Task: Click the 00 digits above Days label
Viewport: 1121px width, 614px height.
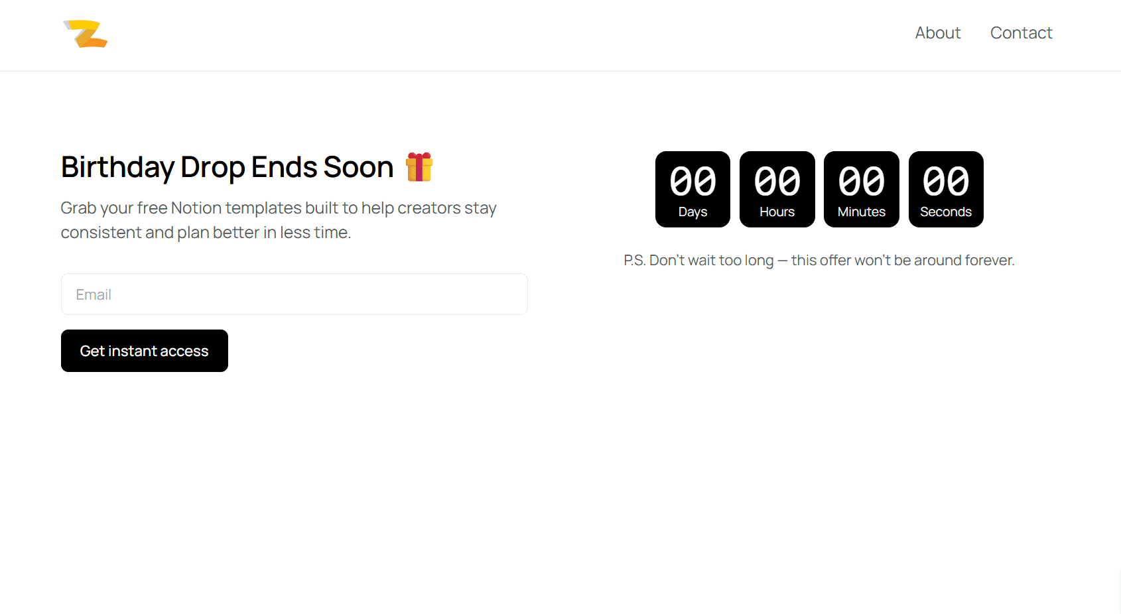Action: (692, 181)
